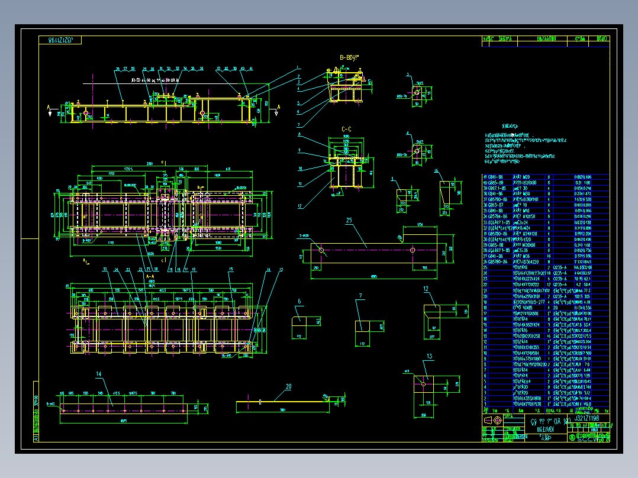Click the projection symbol in title block
The width and height of the screenshot is (638, 478).
[492, 420]
